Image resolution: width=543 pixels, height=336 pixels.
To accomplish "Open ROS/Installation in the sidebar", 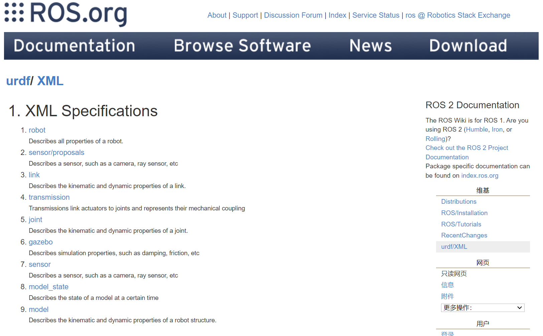I will [x=464, y=213].
